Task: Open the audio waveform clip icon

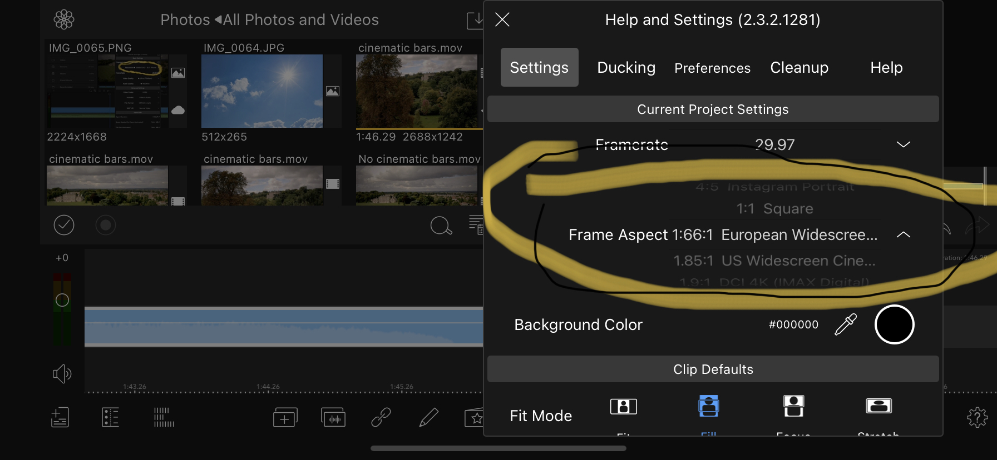Action: (x=333, y=417)
